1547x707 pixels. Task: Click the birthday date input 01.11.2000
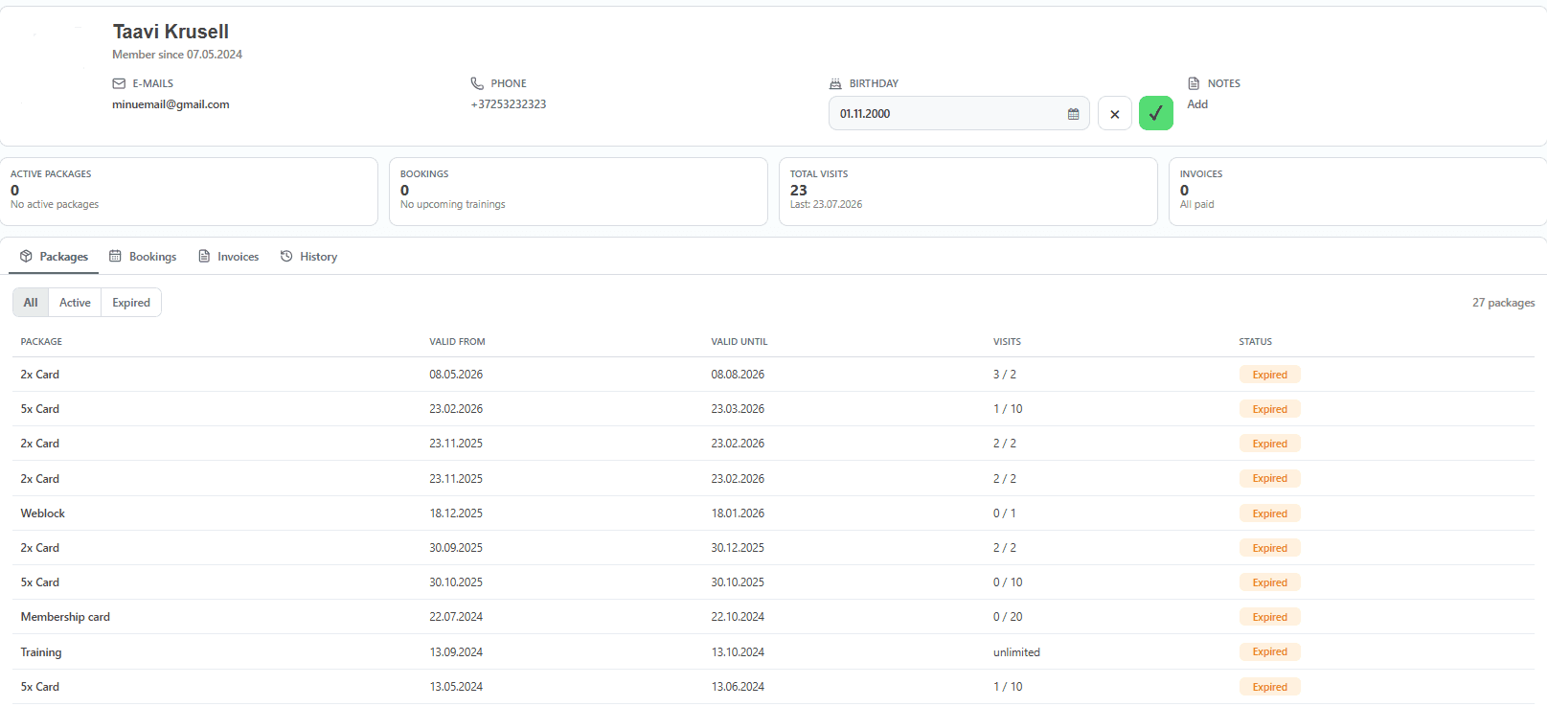click(x=958, y=113)
